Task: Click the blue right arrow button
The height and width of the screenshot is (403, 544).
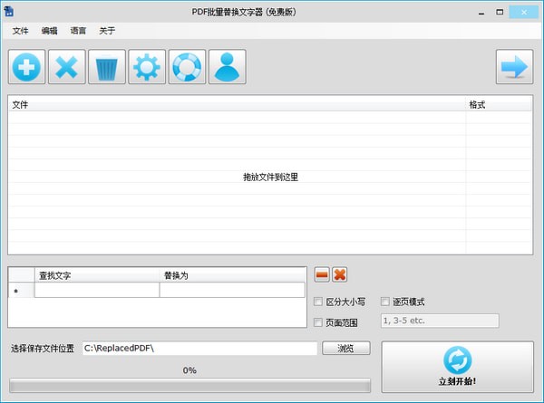Action: click(514, 66)
